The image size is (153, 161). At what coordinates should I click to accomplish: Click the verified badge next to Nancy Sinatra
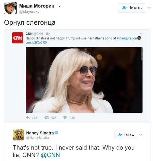pyautogui.click(x=57, y=133)
